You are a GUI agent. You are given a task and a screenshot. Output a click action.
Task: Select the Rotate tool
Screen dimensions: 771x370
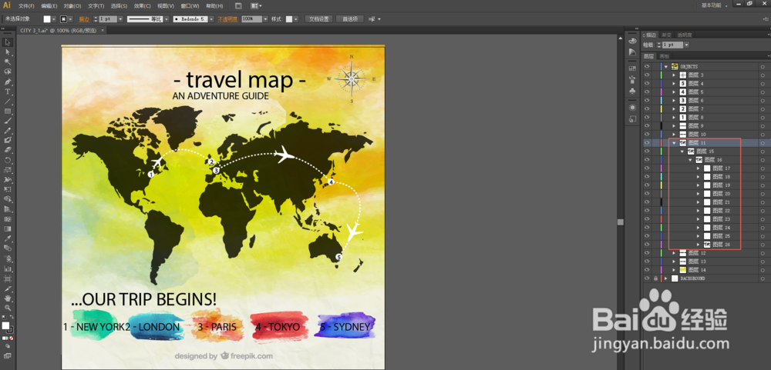tap(8, 160)
